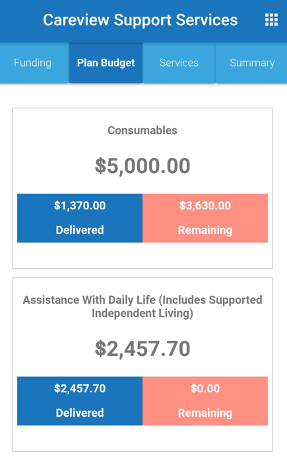Click the Careview Support Services title

click(x=141, y=20)
